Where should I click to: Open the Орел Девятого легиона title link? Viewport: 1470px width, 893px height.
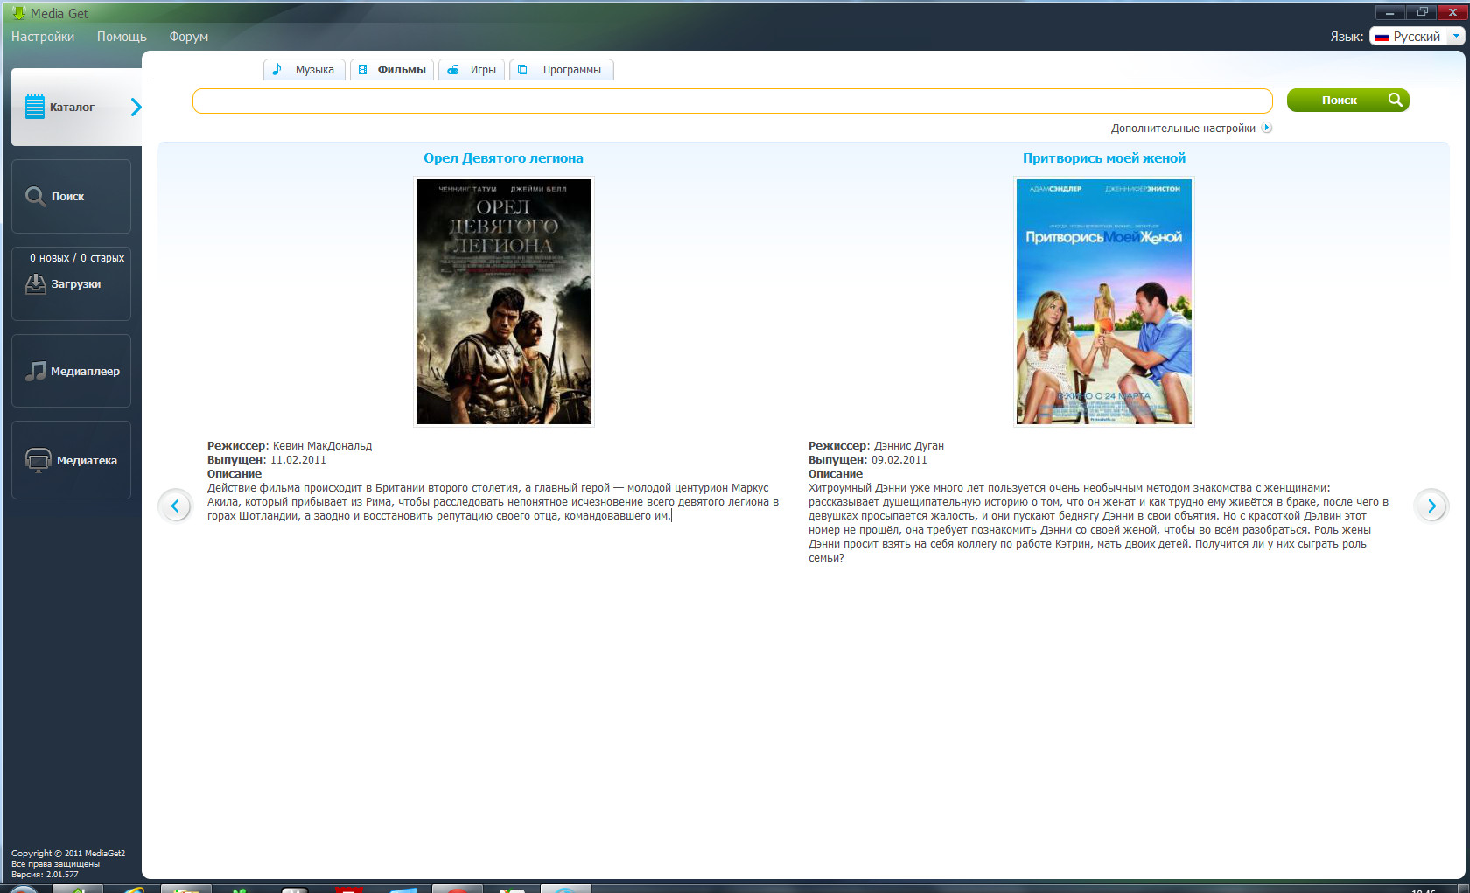tap(503, 158)
